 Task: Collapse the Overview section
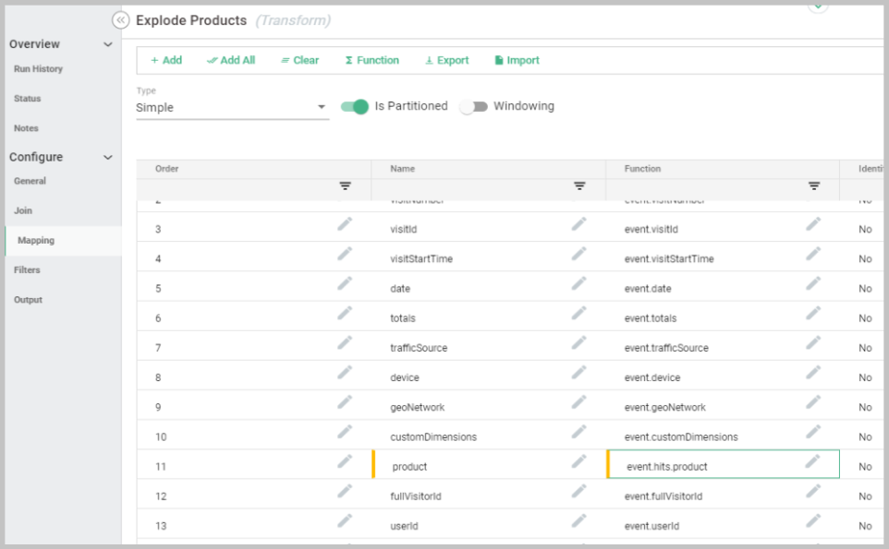pos(107,44)
